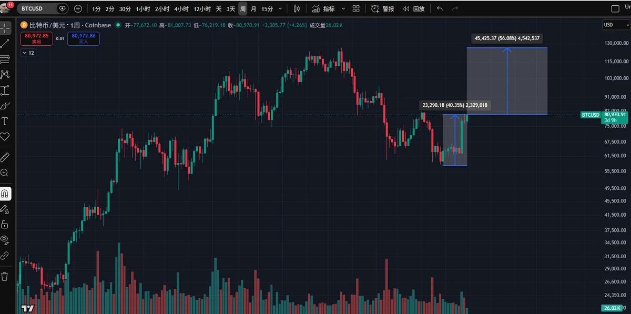
Task: Click the blue 买入 buy price button
Action: (x=84, y=38)
